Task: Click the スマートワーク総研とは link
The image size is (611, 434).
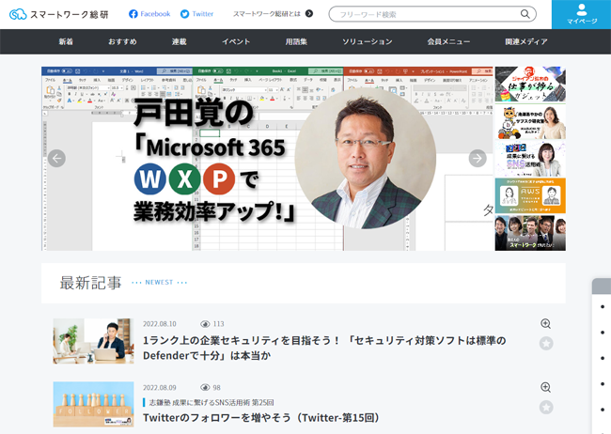Action: point(267,14)
